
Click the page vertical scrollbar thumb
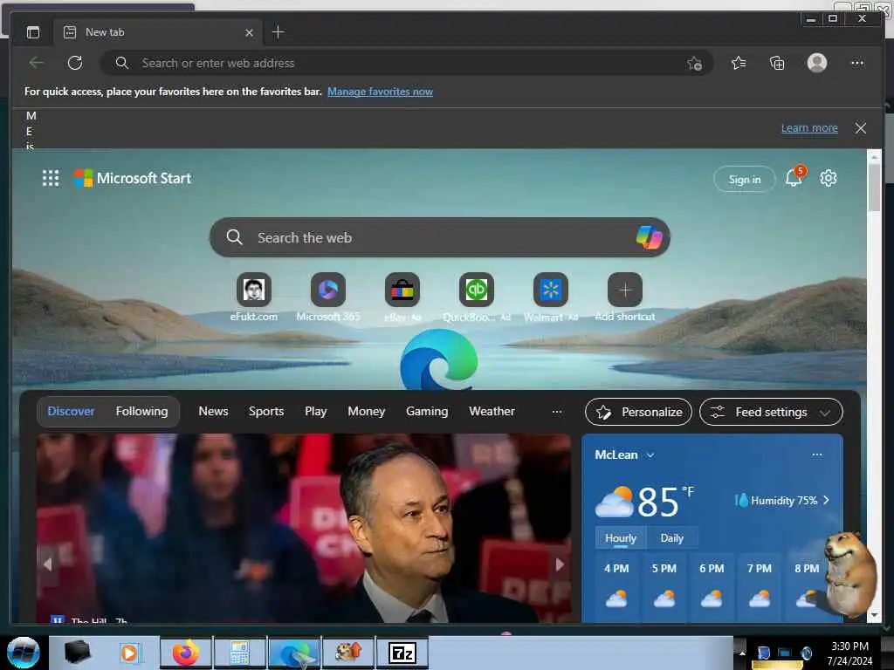(x=874, y=188)
